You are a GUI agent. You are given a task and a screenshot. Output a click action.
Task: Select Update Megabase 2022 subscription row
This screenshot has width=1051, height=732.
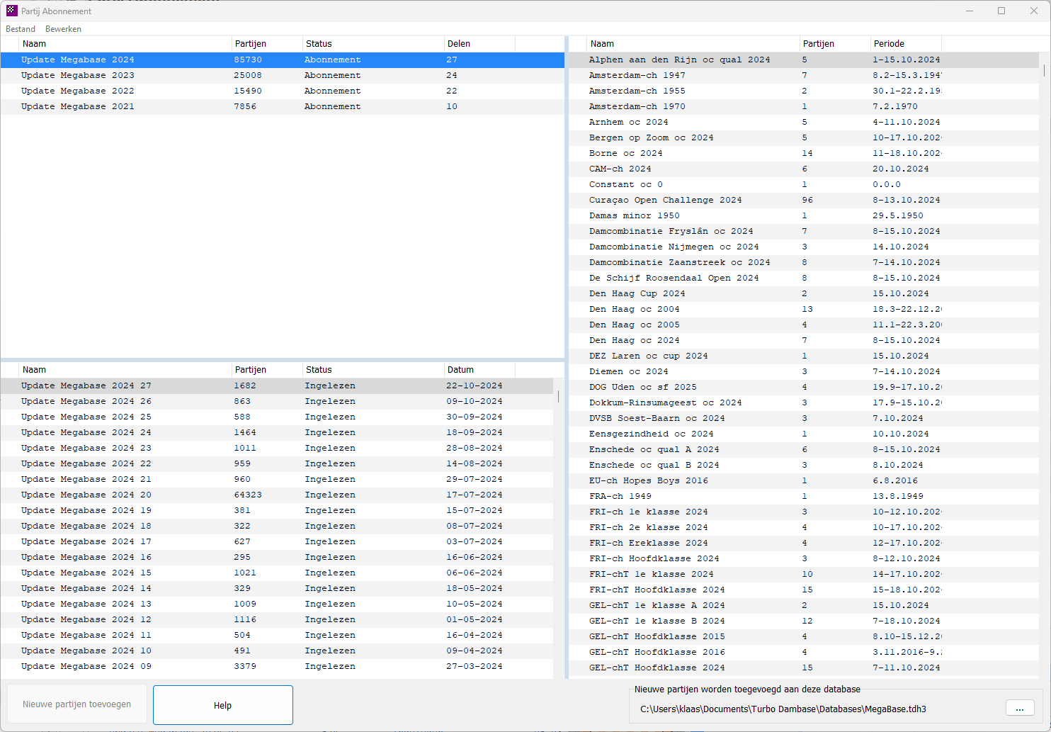tap(282, 91)
